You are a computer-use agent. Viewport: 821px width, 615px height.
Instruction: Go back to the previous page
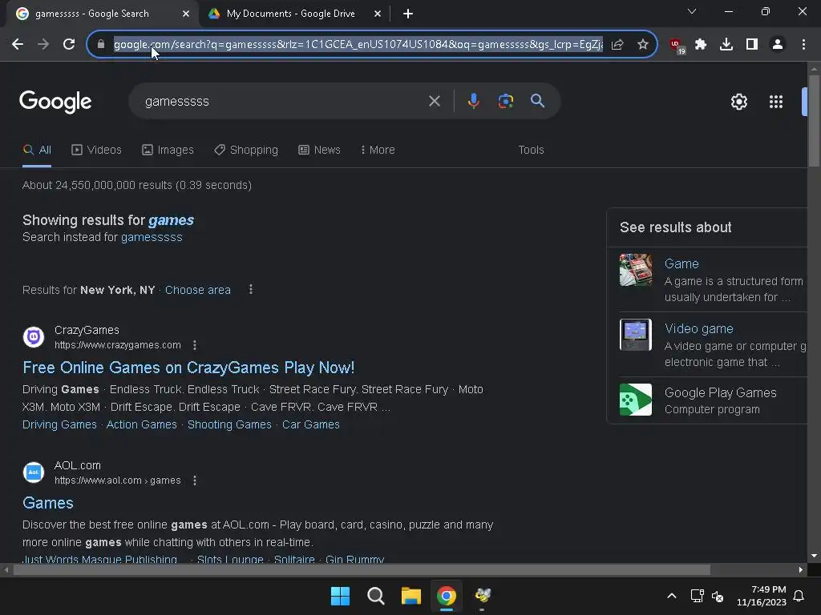coord(18,45)
